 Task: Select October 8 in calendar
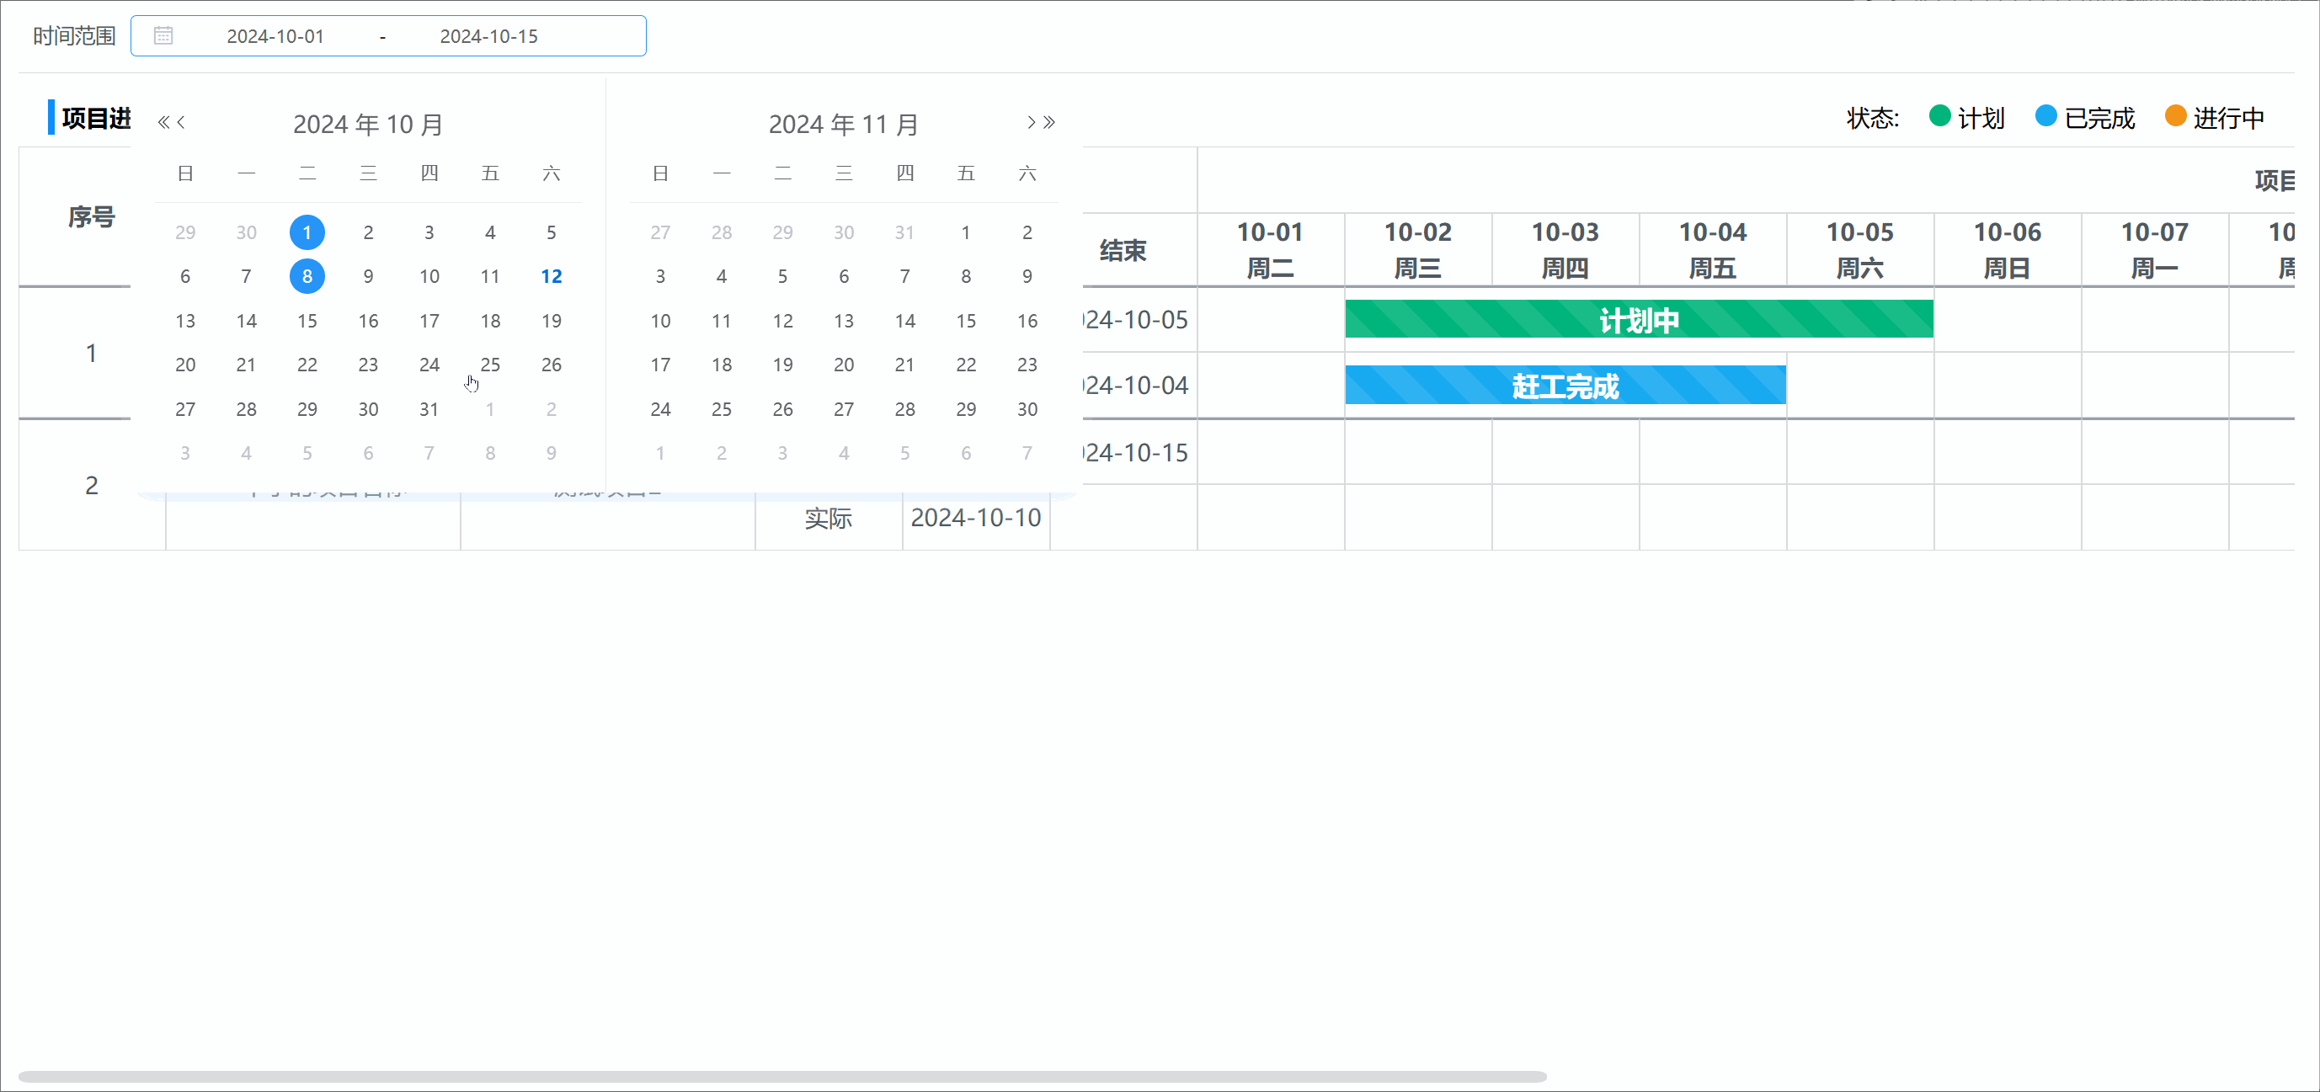click(307, 276)
